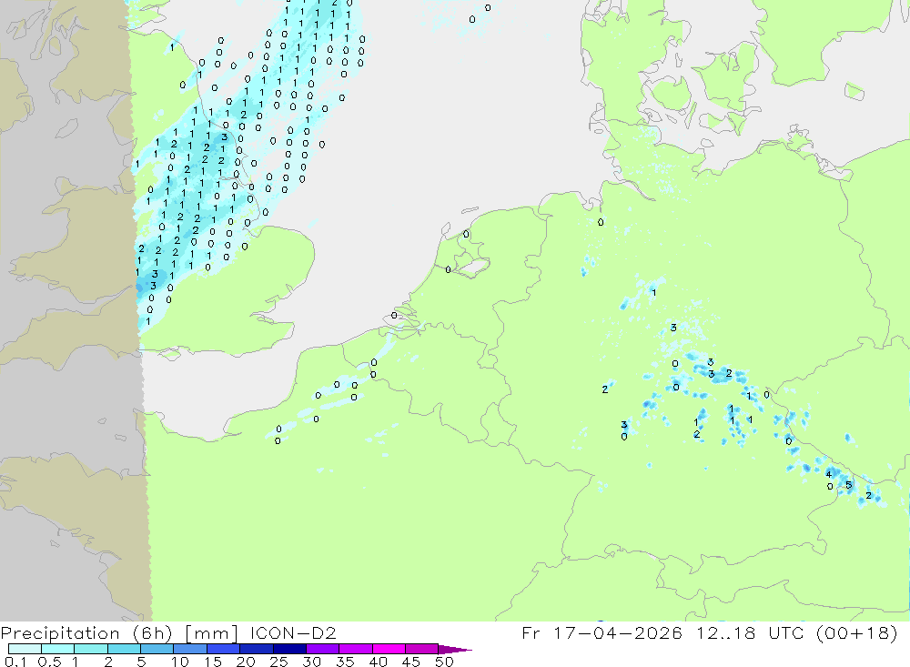Select the 35–40 mm legend color swatch
This screenshot has height=667, width=910.
point(355,649)
